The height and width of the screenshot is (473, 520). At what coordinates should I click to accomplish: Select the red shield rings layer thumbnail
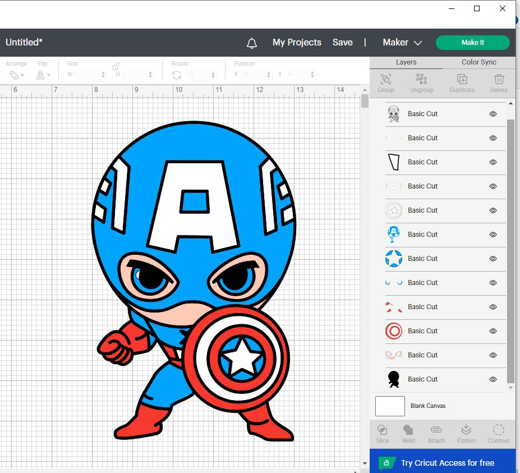click(x=394, y=331)
